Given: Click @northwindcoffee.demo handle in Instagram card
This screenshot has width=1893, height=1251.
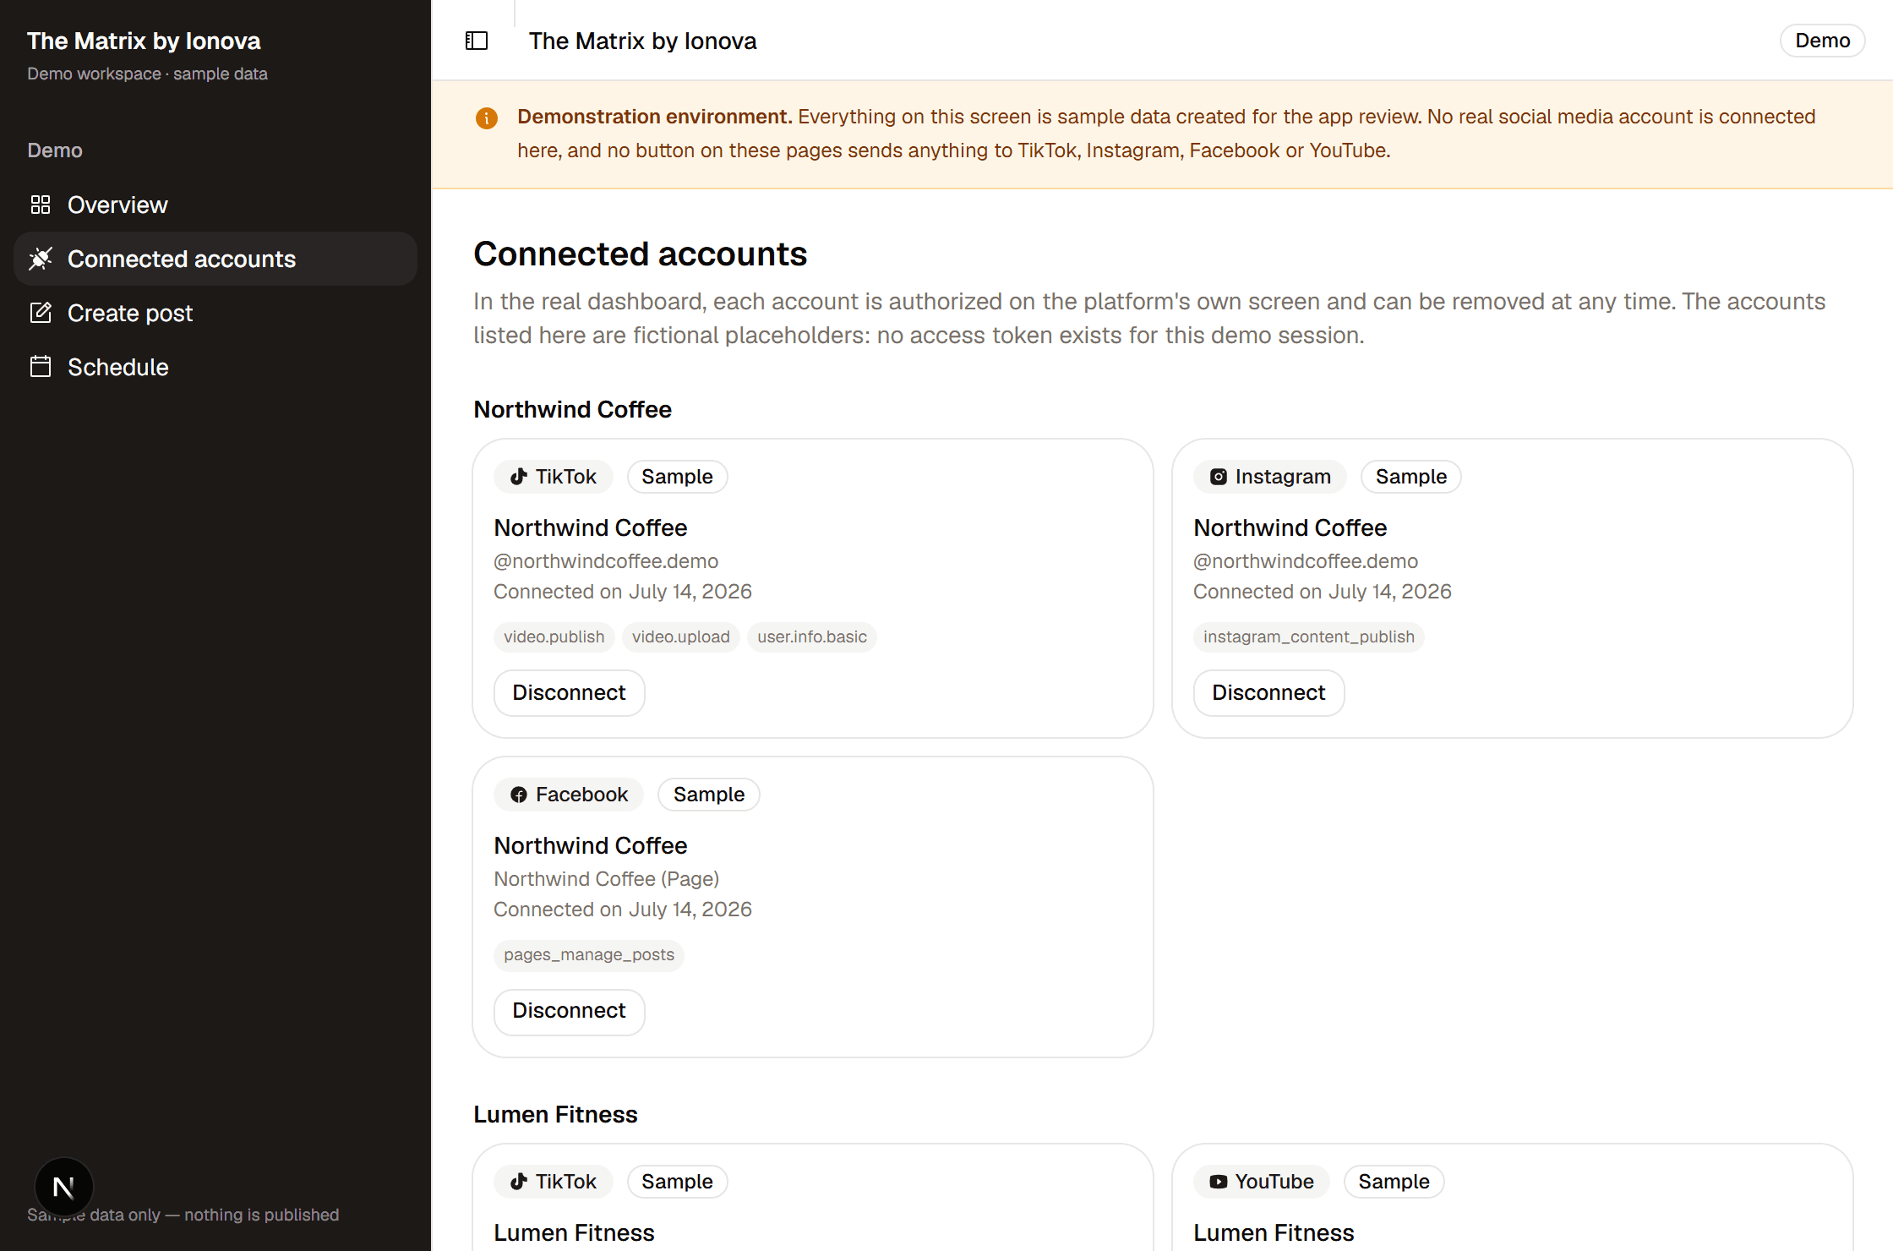Looking at the screenshot, I should tap(1306, 561).
